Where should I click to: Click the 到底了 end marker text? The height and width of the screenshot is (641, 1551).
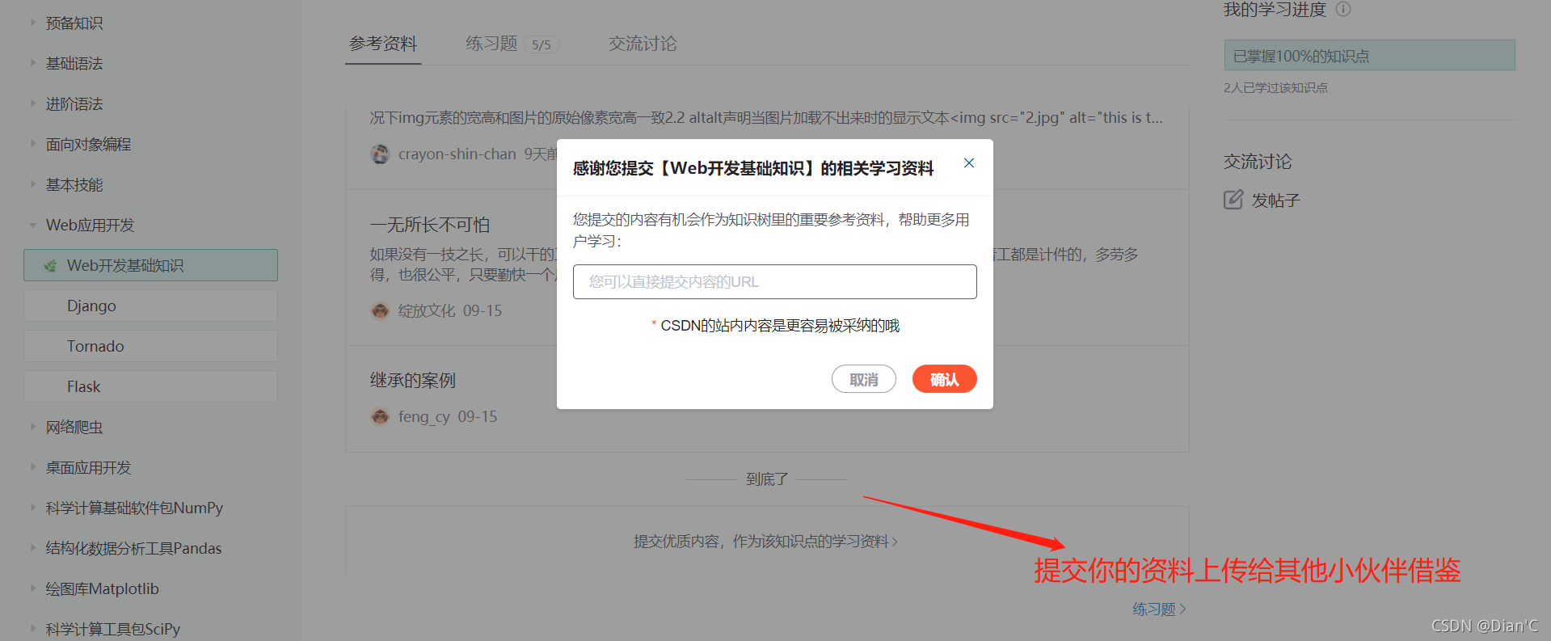pos(766,479)
